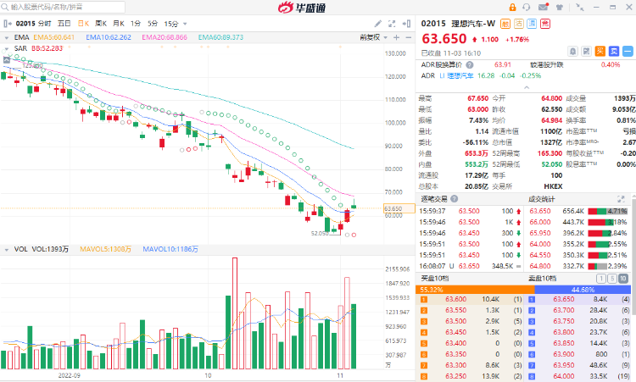
Task: Open customer service headset icon
Action: (x=527, y=8)
